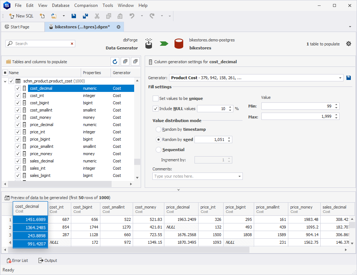This screenshot has height=275, width=357.
Task: Click the preview value 1963.2409 cell
Action: pos(181,219)
